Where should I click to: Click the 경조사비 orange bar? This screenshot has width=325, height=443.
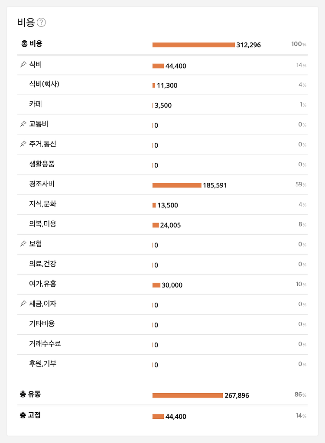pos(177,185)
